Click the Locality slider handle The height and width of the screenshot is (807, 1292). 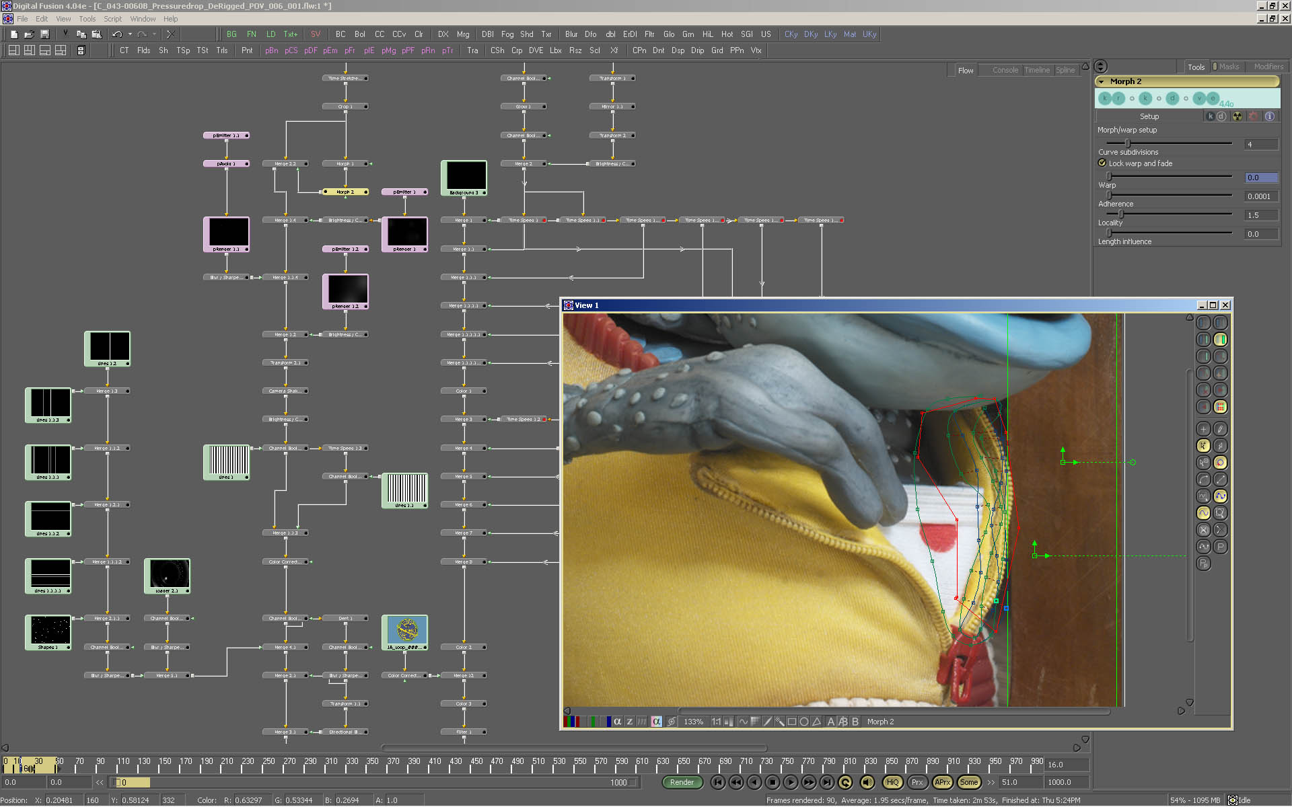(1120, 214)
